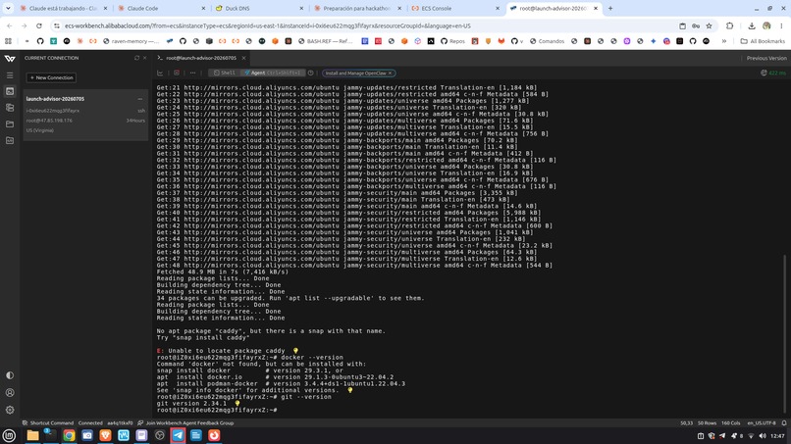Viewport: 791px width, 444px height.
Task: Select the launch-advisor-20260705 connection entry
Action: [x=85, y=115]
